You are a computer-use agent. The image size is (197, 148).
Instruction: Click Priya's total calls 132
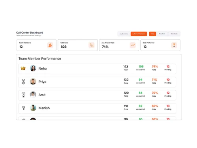click(126, 80)
